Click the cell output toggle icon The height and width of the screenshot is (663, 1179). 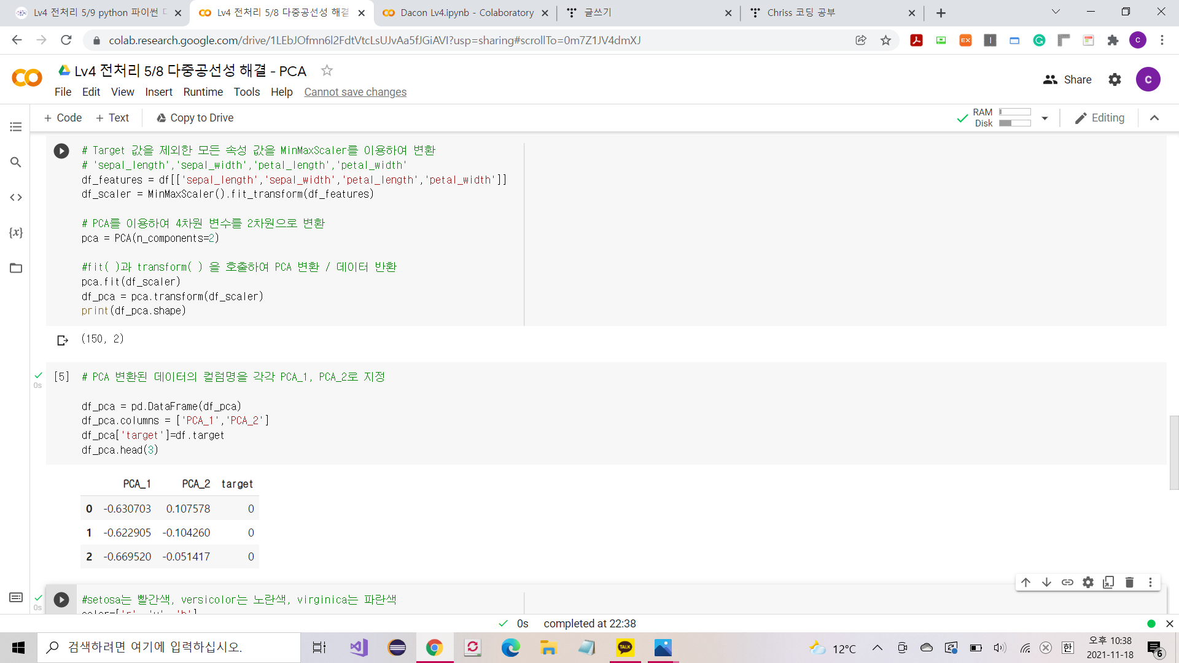coord(63,340)
